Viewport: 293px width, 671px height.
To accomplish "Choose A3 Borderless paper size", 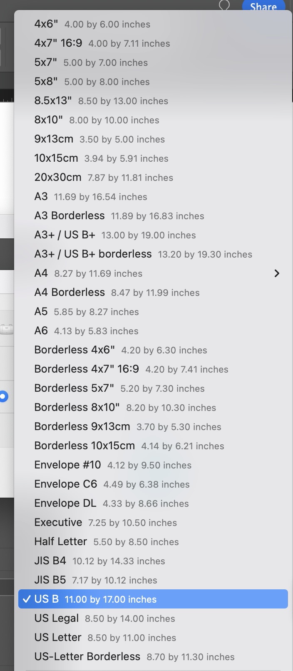I will tap(119, 215).
